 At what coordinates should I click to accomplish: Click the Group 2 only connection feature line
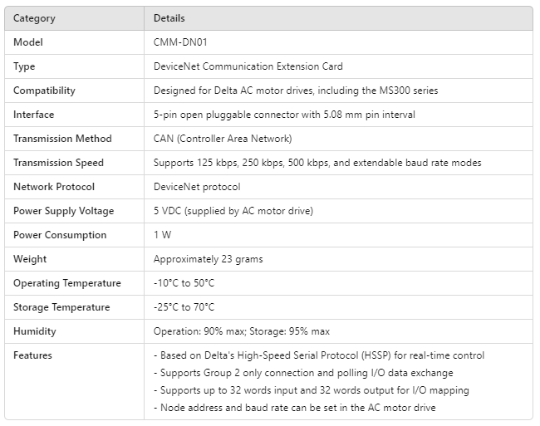point(303,373)
